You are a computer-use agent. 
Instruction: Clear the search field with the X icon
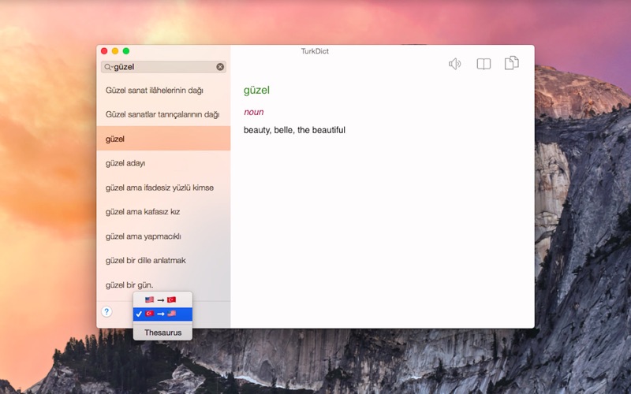[x=220, y=67]
